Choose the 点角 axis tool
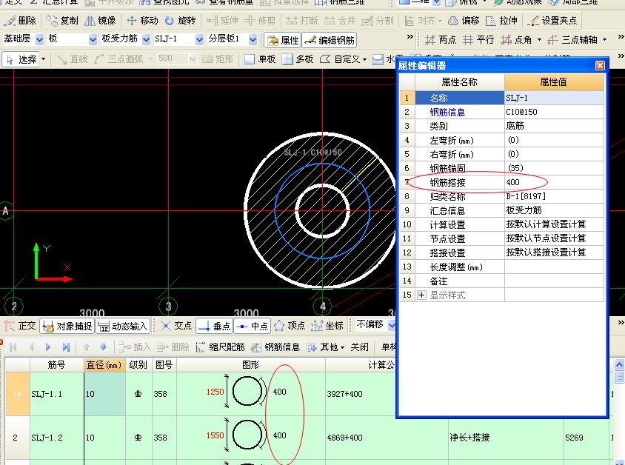625x465 pixels. [516, 40]
